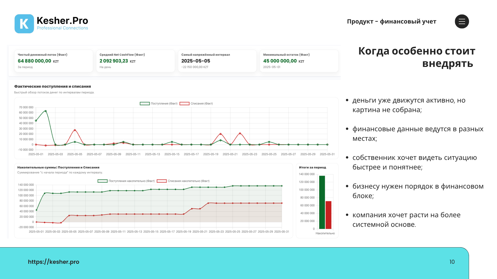Open the hamburger menu button
497x279 pixels.
pos(462,21)
